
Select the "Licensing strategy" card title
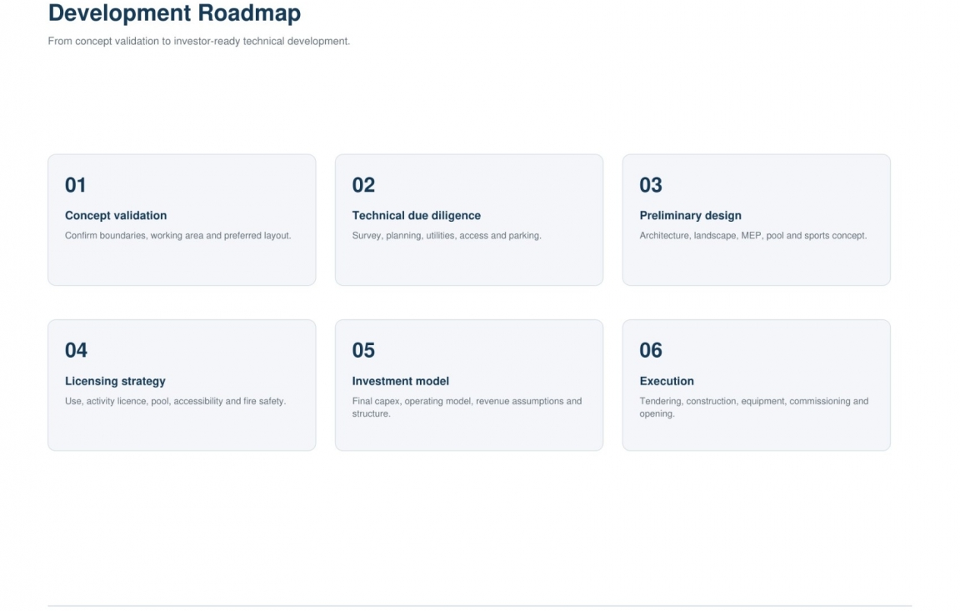pos(115,381)
